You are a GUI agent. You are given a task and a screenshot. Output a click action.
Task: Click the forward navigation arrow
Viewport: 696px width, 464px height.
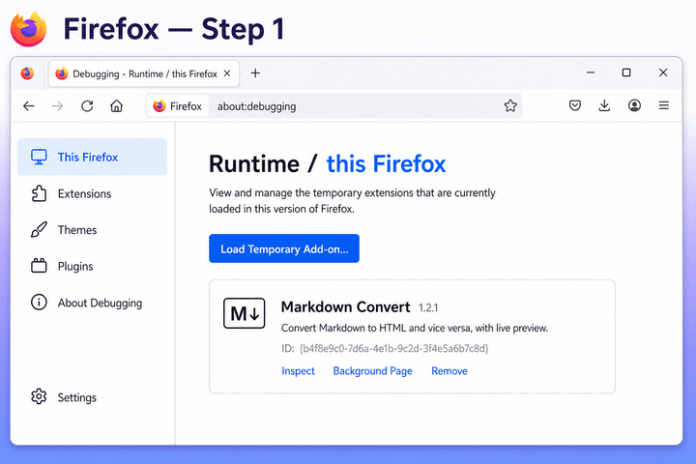[58, 105]
